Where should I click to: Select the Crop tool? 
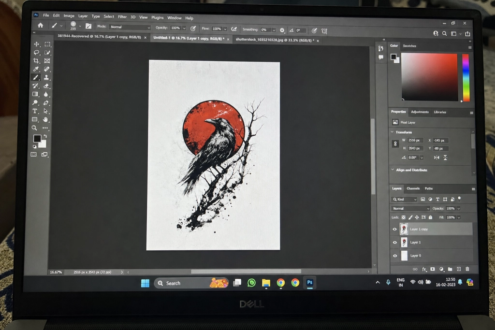point(36,60)
